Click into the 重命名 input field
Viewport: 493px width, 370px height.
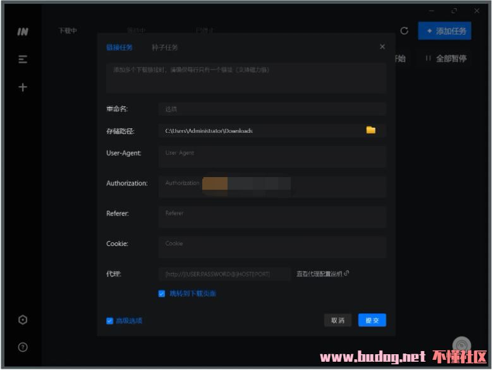pyautogui.click(x=272, y=109)
